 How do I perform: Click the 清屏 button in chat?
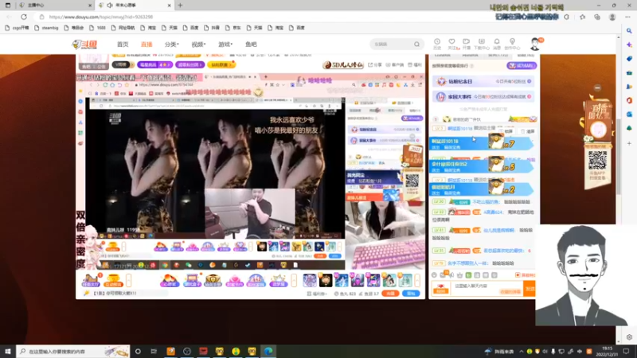[x=528, y=131]
